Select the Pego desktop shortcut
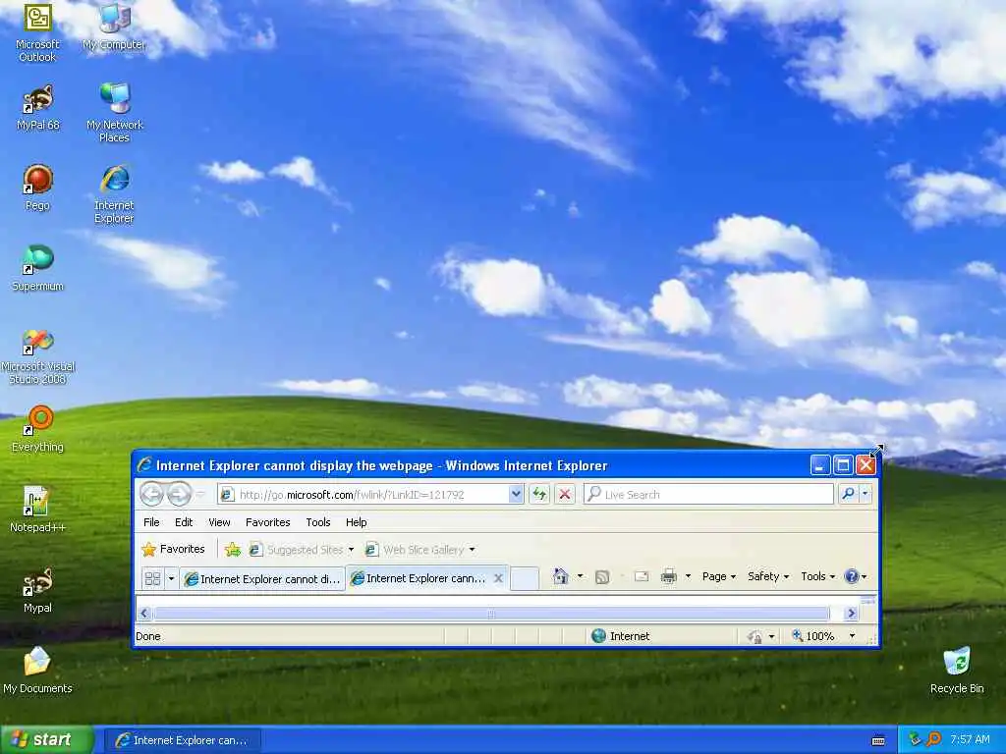This screenshot has width=1006, height=754. 37,188
